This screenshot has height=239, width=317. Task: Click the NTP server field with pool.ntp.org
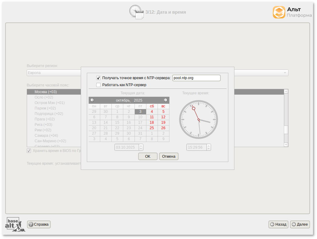pyautogui.click(x=196, y=78)
